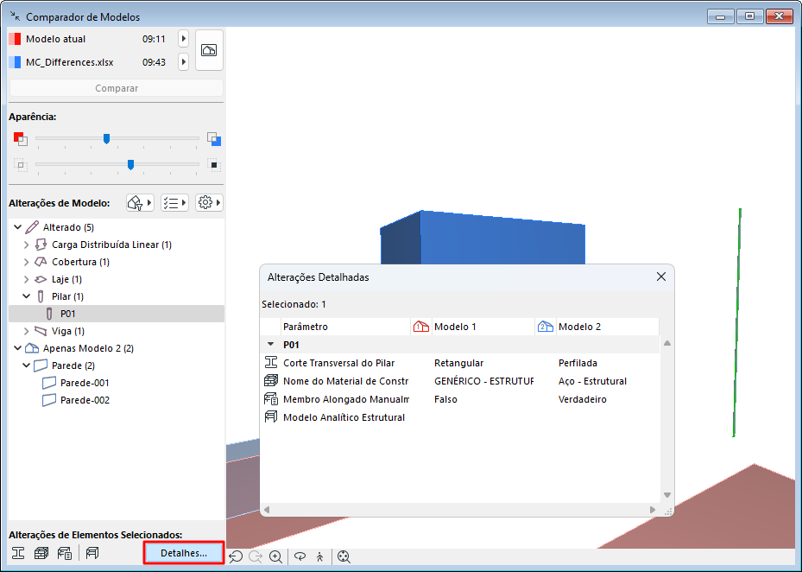Open the MC_Differences.xlsx arrow menu
802x572 pixels.
pyautogui.click(x=184, y=62)
